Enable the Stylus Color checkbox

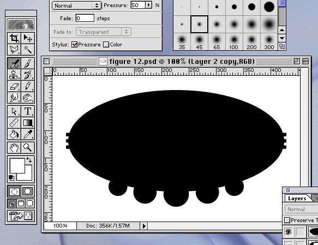point(106,44)
